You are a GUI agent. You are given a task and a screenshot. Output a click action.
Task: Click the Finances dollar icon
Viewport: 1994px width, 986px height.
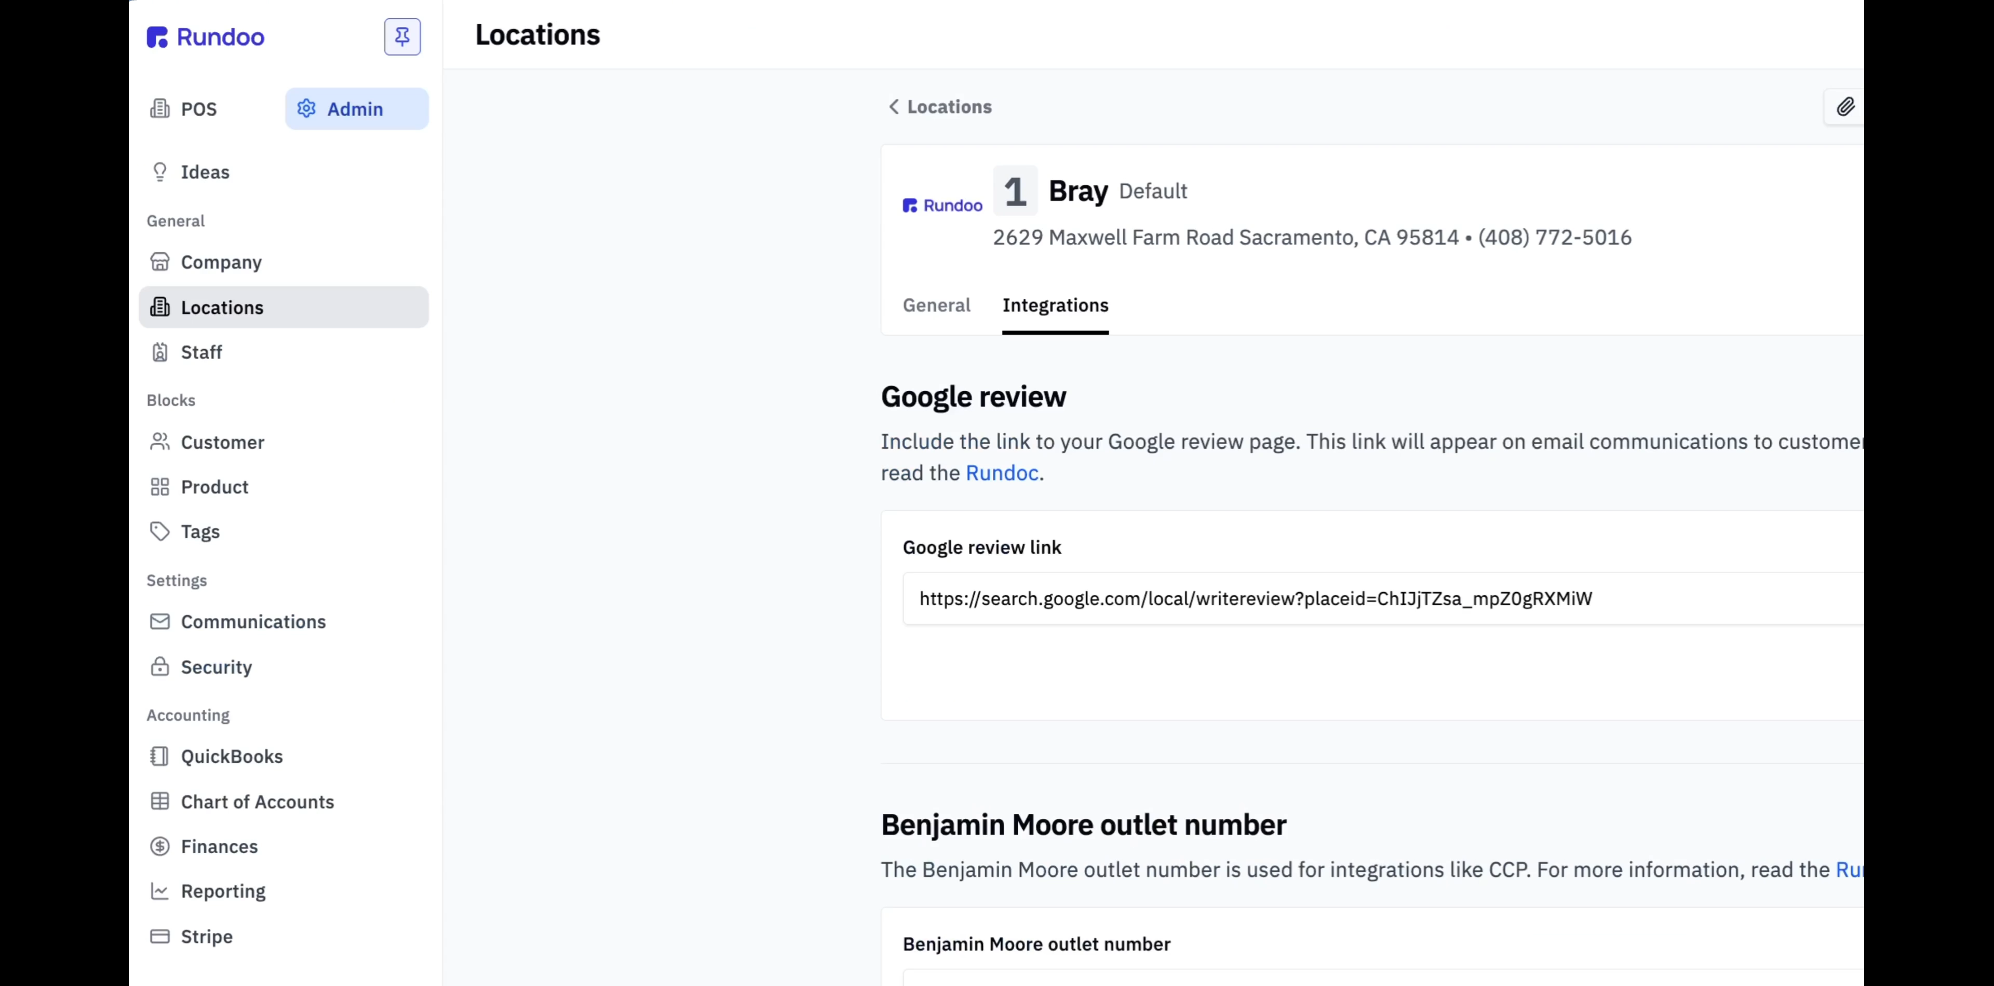(x=159, y=846)
